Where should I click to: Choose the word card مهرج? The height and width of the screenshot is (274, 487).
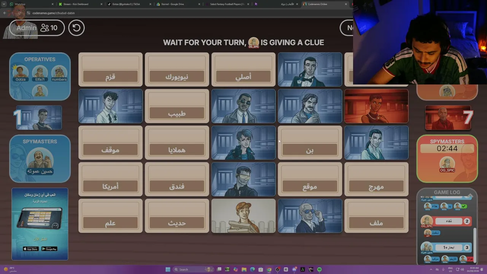[x=376, y=179]
